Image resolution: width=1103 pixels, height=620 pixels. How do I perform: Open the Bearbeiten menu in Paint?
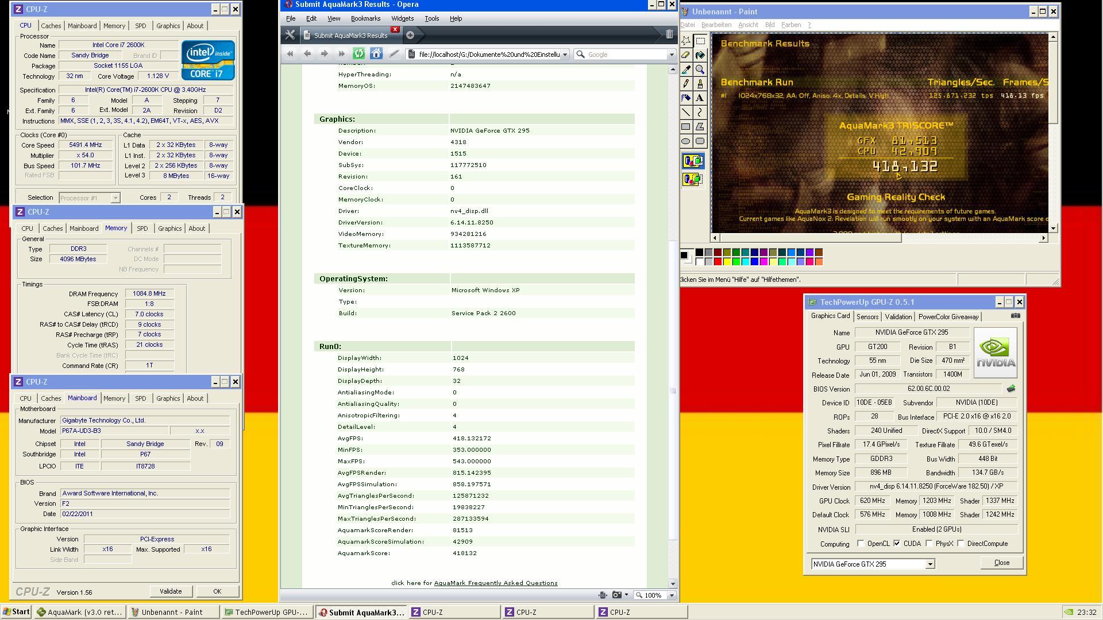point(716,25)
